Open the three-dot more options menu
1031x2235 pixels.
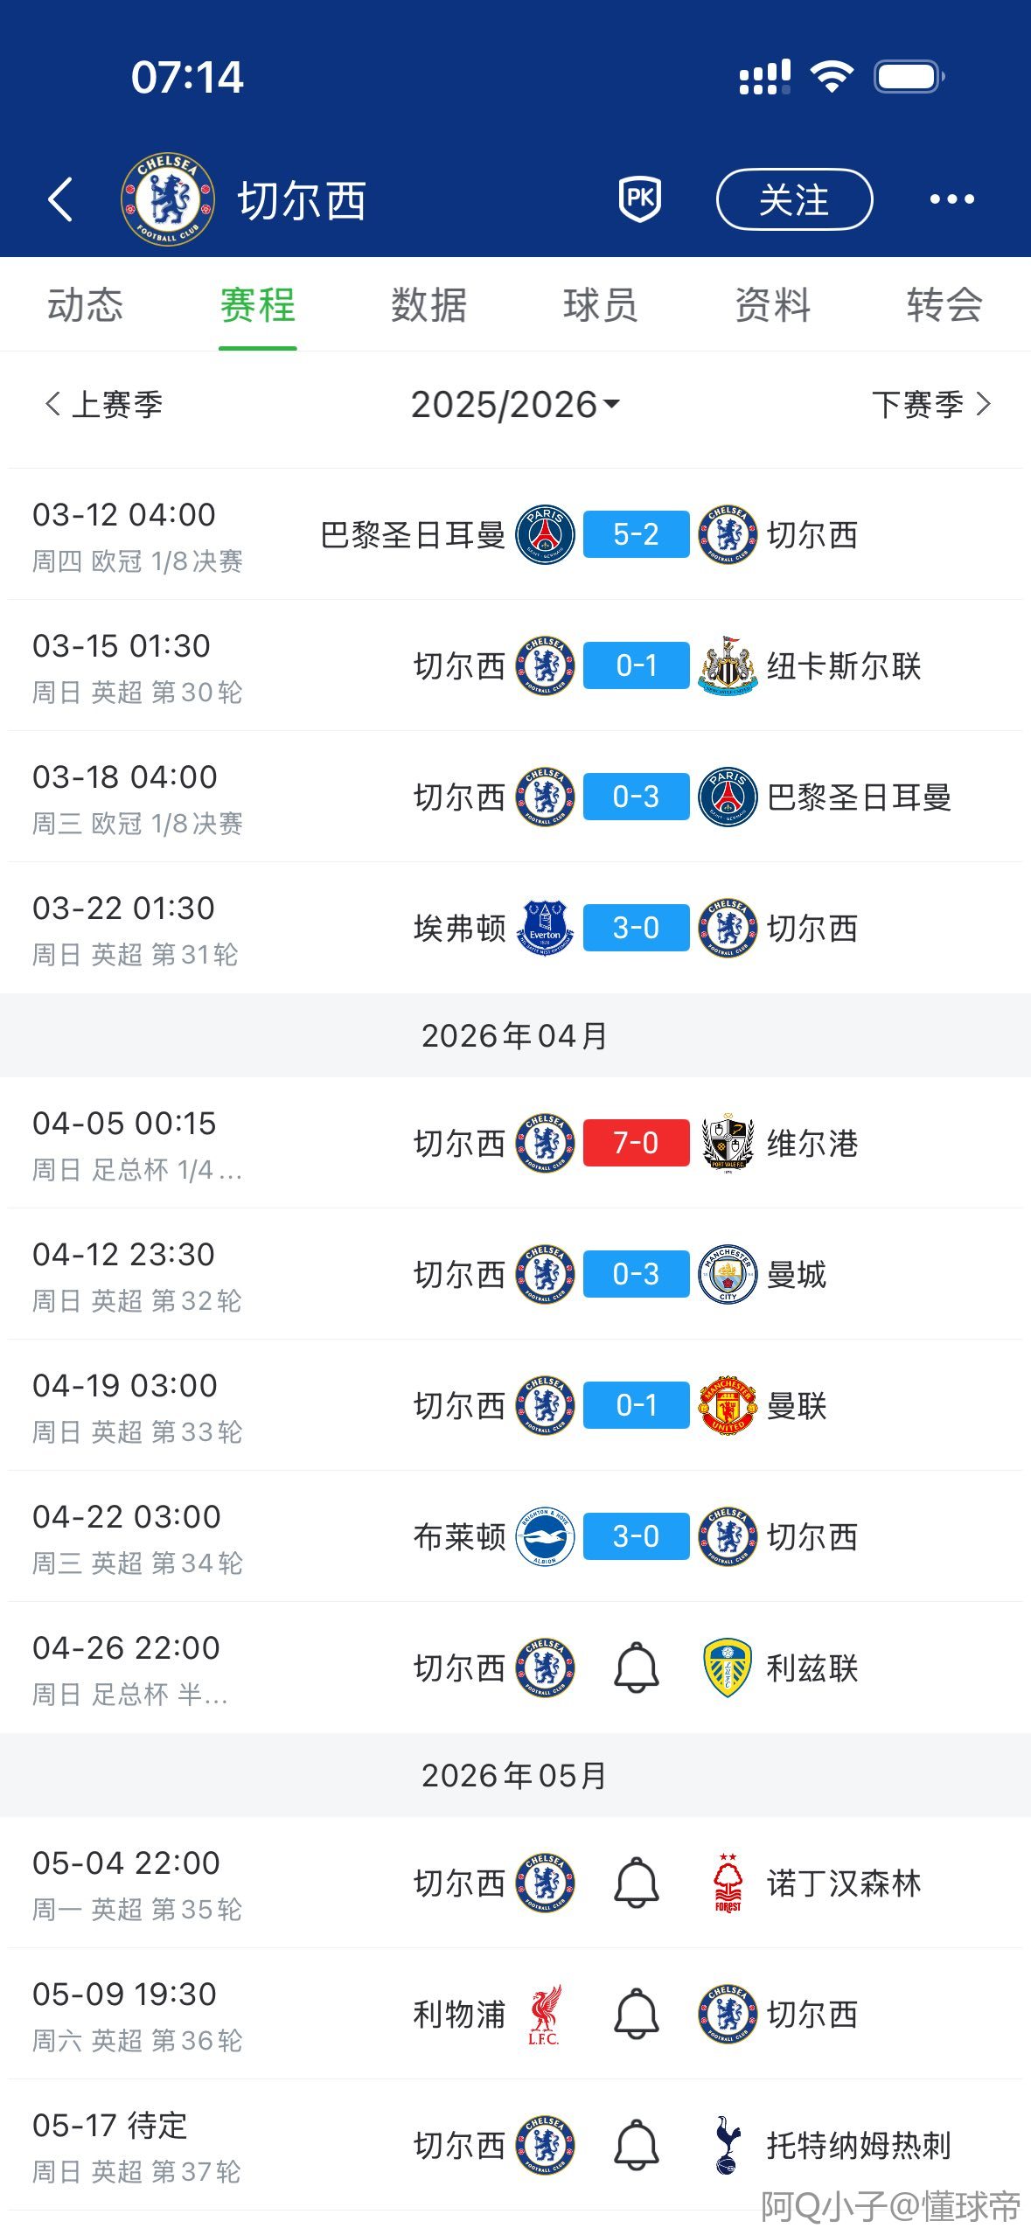coord(951,199)
